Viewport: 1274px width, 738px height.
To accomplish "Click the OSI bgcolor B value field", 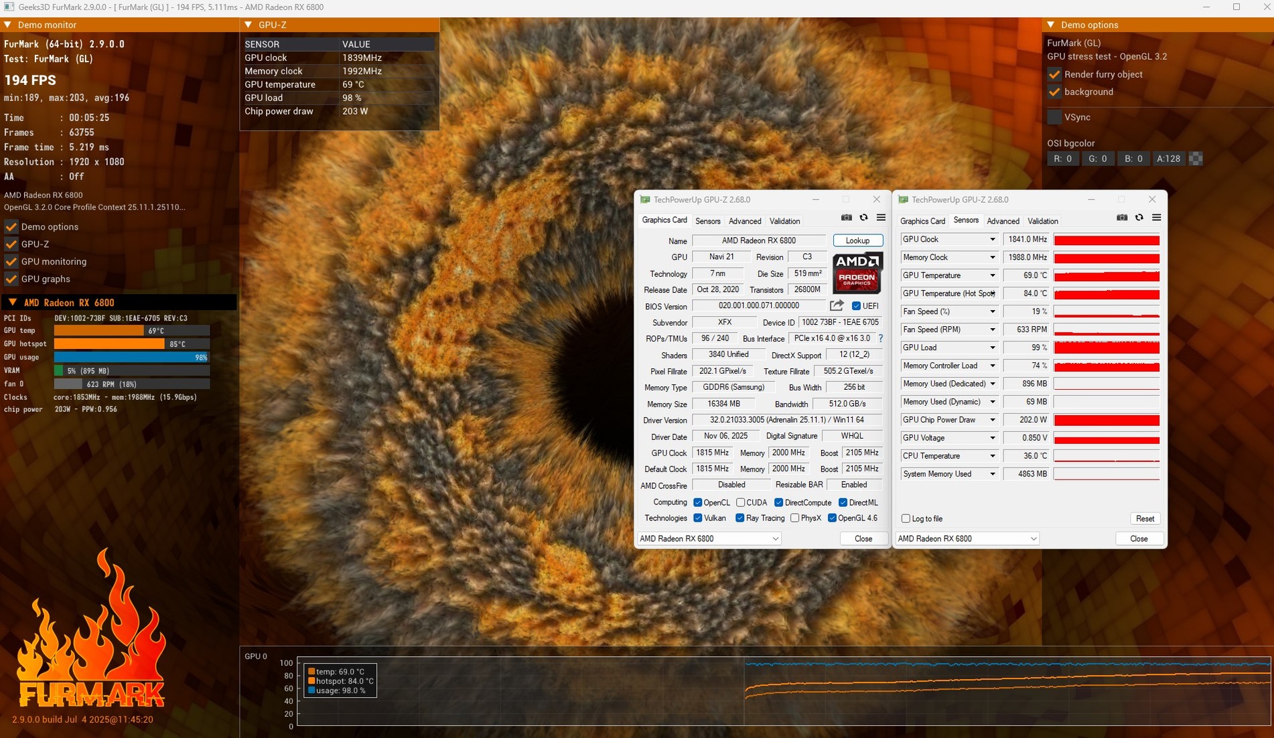I will (x=1133, y=159).
